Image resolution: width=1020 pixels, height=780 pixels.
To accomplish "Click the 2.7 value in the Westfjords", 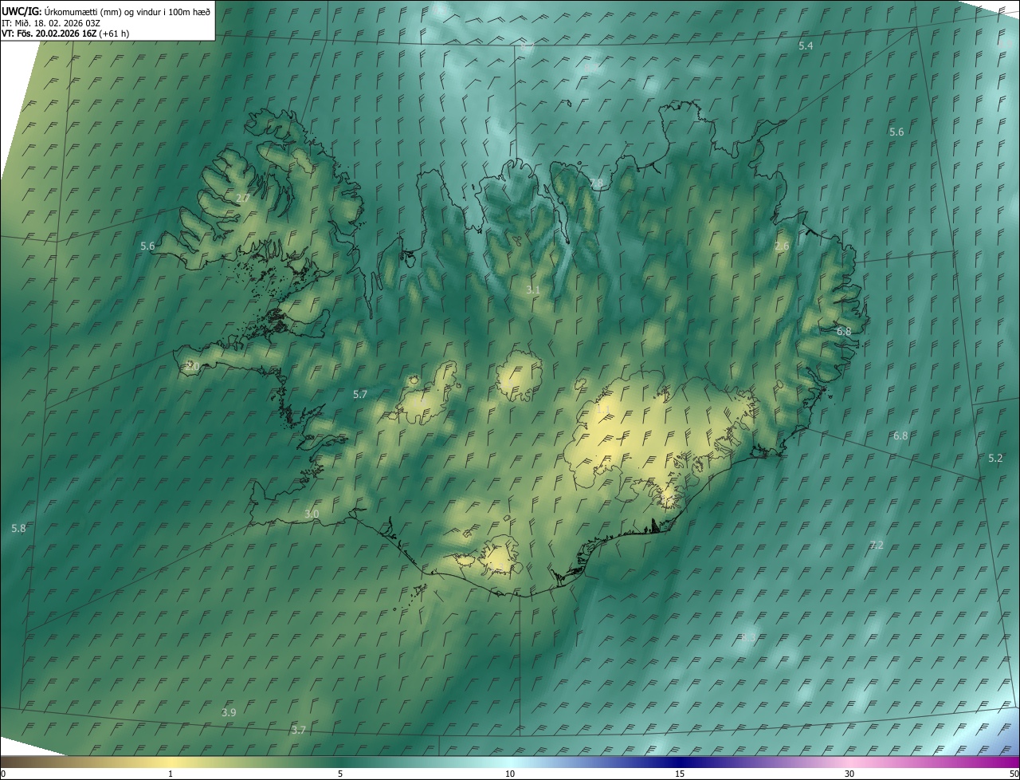I will [243, 198].
